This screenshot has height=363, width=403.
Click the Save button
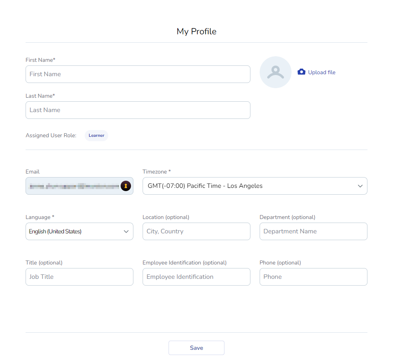tap(196, 347)
